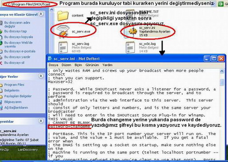Click the 'MaxUser=32' line in Notepad
This screenshot has height=162, width=228.
(x=60, y=82)
